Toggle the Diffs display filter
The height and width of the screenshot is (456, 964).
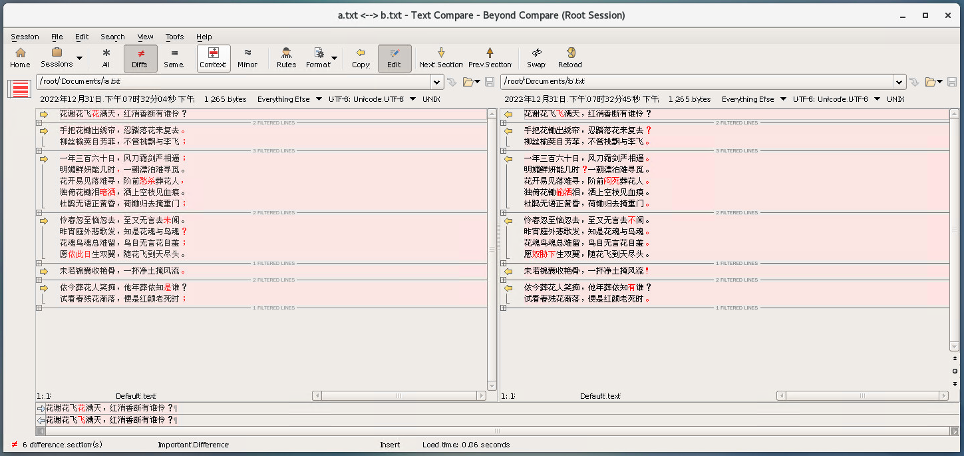click(140, 58)
